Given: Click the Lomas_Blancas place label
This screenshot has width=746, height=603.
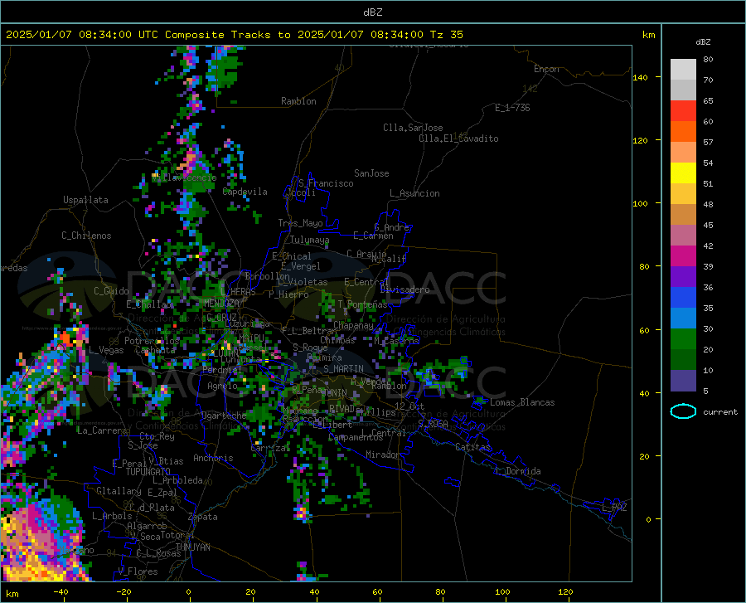Looking at the screenshot, I should pyautogui.click(x=522, y=402).
